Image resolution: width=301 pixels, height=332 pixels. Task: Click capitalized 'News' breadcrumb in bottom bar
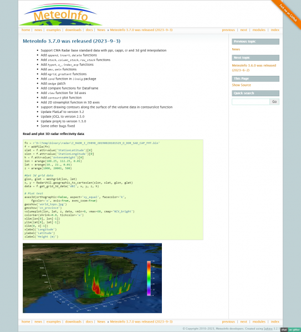pyautogui.click(x=101, y=321)
